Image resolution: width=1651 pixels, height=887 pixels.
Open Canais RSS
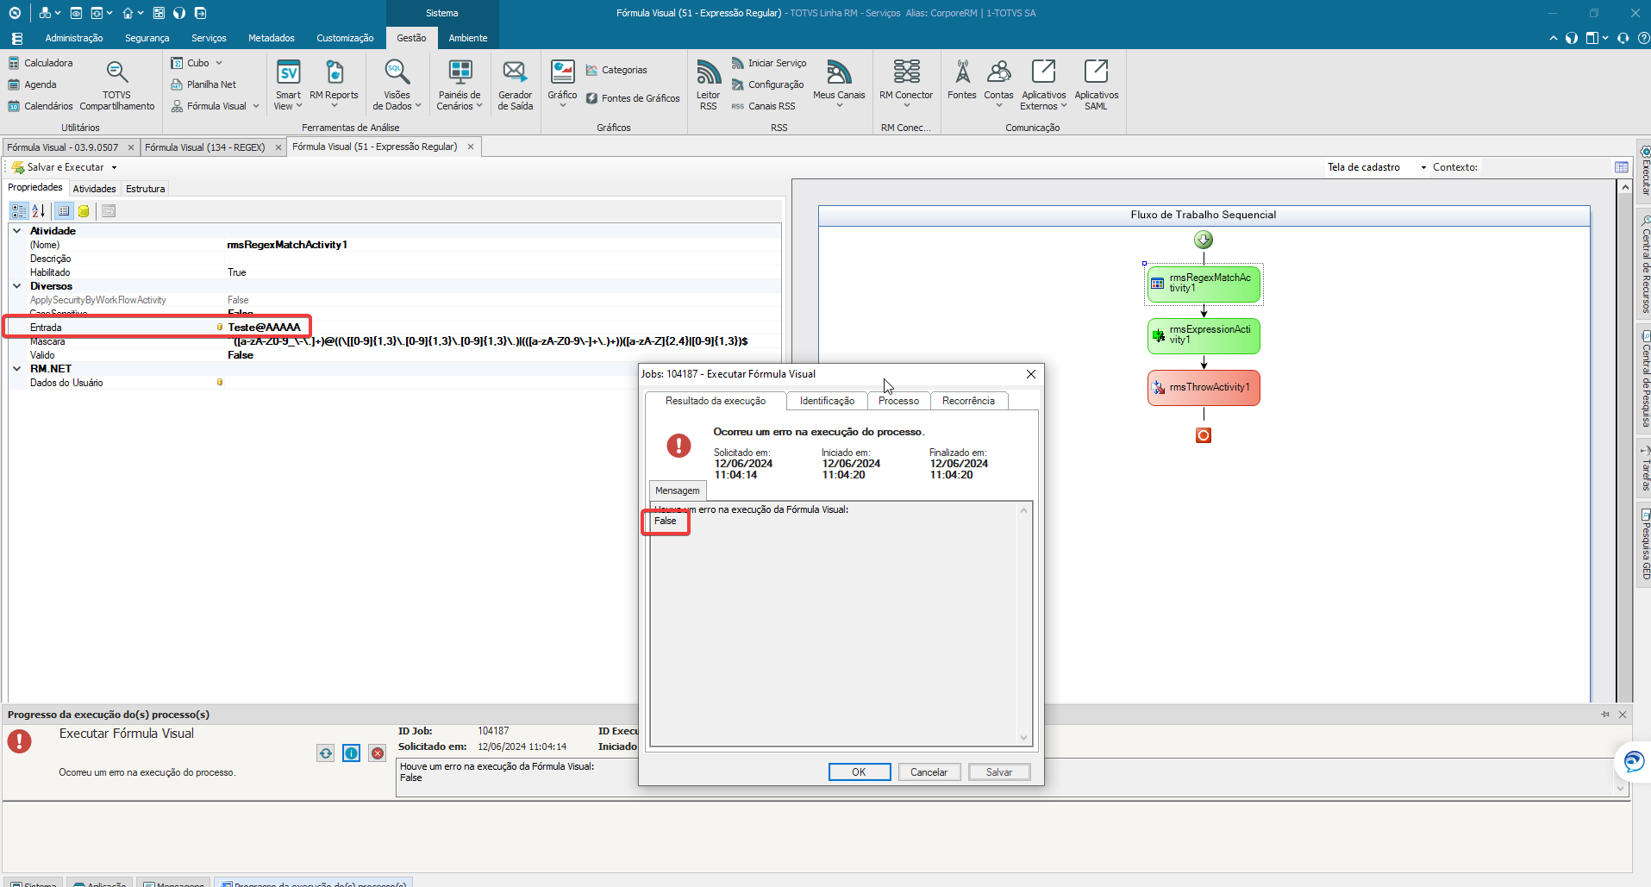(763, 106)
